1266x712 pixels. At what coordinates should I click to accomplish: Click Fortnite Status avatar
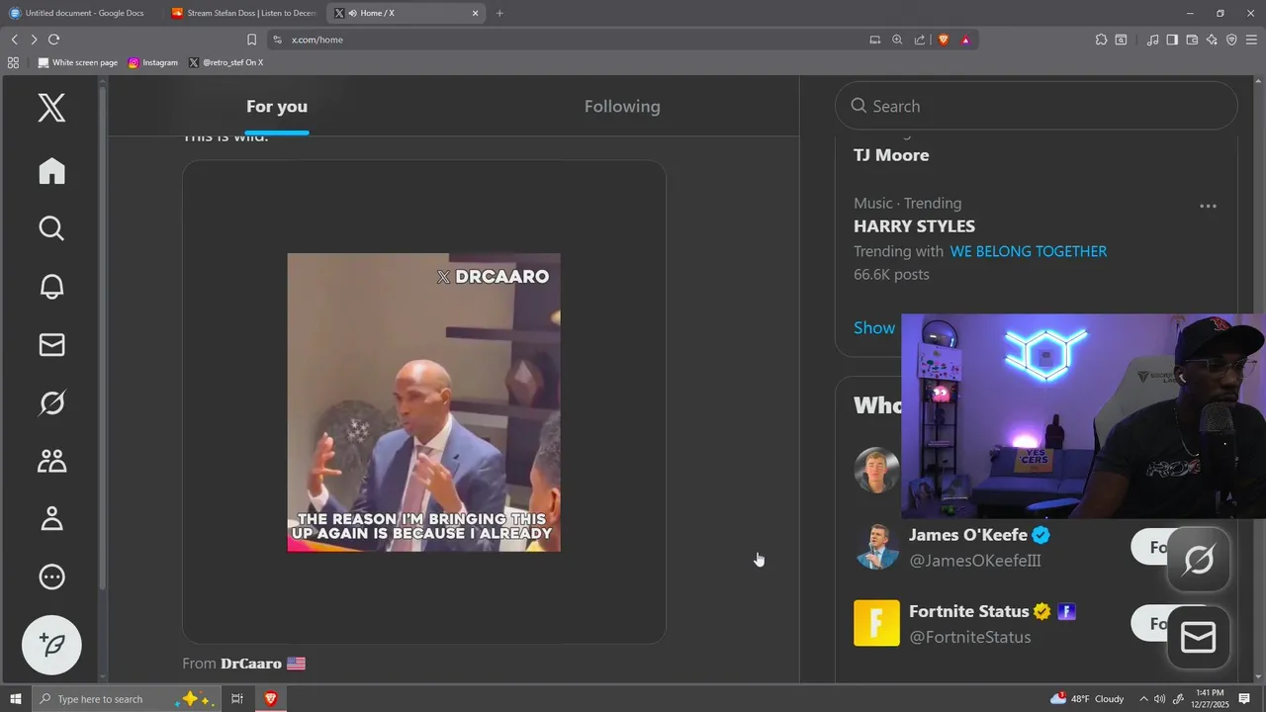(x=876, y=623)
